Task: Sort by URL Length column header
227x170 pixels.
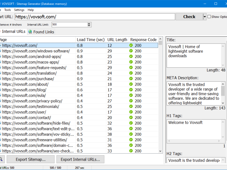Action: [117, 40]
